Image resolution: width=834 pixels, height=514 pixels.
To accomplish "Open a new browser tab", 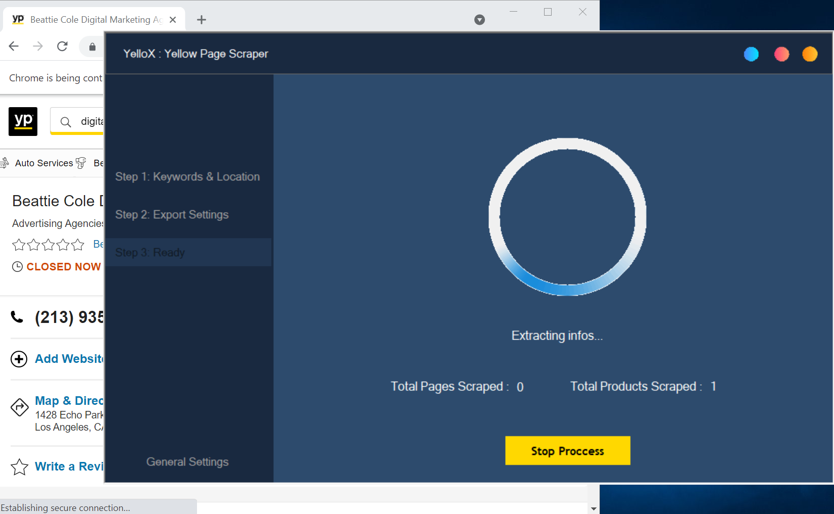I will click(202, 20).
